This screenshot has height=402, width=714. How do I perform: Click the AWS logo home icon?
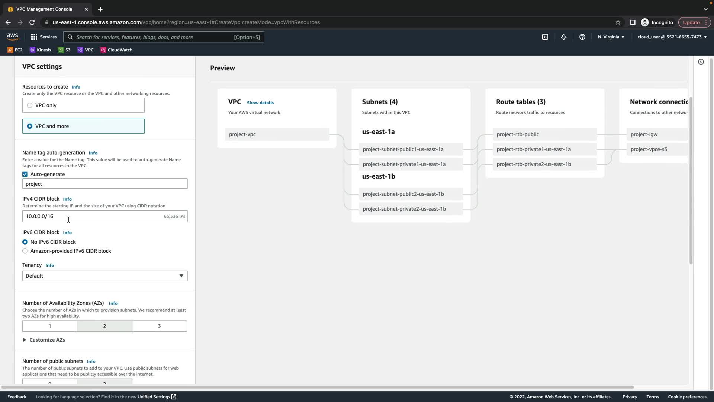[x=12, y=36]
